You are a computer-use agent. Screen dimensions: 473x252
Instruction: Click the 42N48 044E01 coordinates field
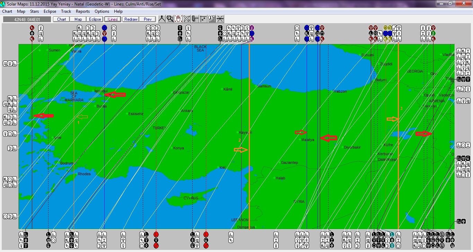pos(27,19)
